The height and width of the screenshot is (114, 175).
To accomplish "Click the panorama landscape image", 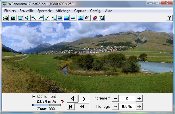I will (88, 57).
